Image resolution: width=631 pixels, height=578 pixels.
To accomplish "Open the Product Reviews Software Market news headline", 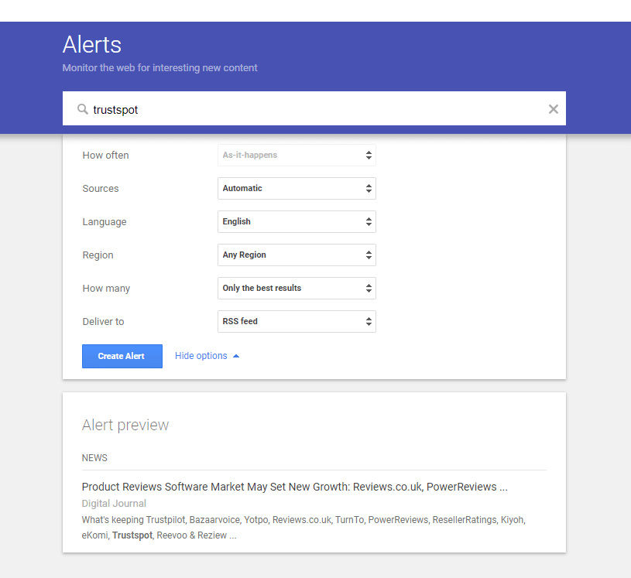I will 294,487.
